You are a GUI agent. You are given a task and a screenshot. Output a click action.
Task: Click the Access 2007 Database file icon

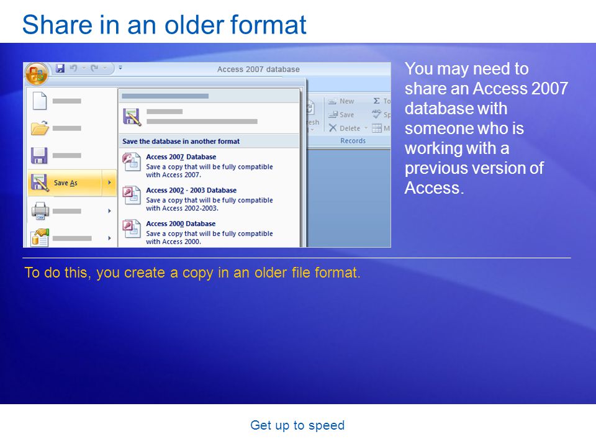pos(132,162)
